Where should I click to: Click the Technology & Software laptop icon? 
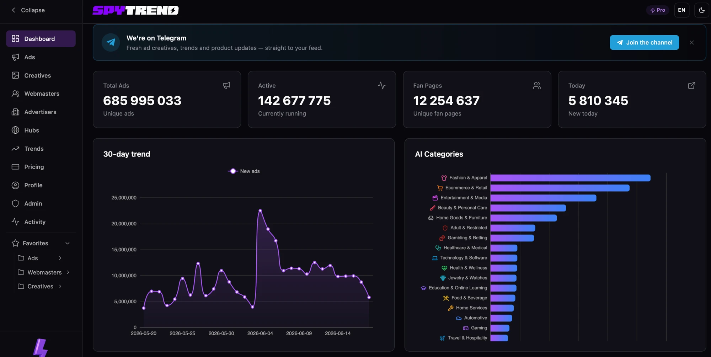tap(435, 258)
